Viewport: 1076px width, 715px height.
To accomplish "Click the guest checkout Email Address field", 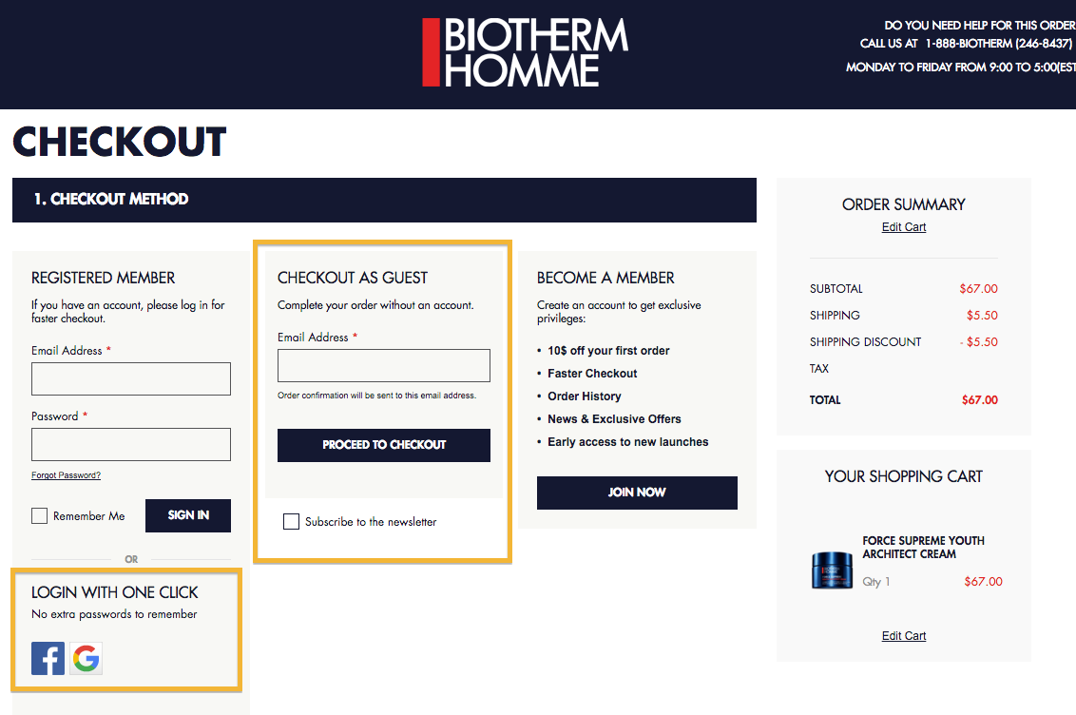I will pos(384,365).
